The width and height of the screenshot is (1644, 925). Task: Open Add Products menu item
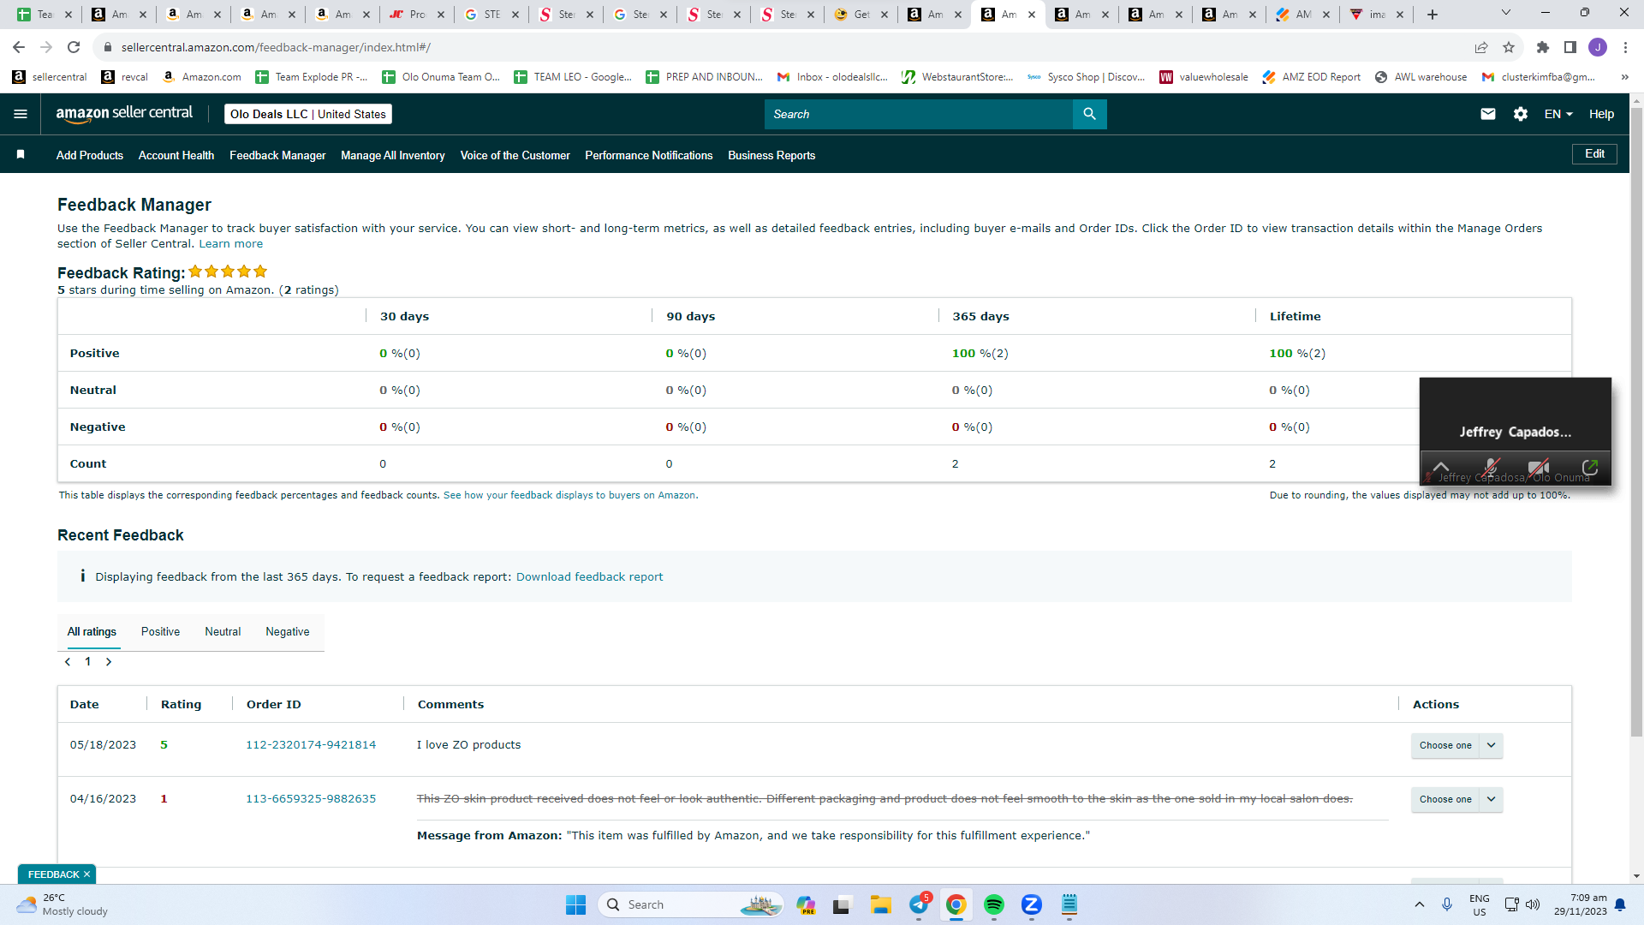pos(90,155)
